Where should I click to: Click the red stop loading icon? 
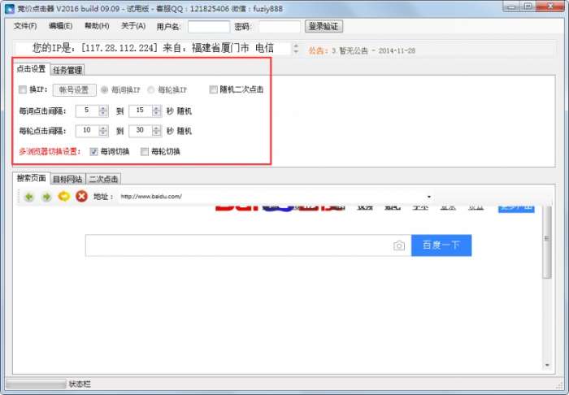click(81, 196)
